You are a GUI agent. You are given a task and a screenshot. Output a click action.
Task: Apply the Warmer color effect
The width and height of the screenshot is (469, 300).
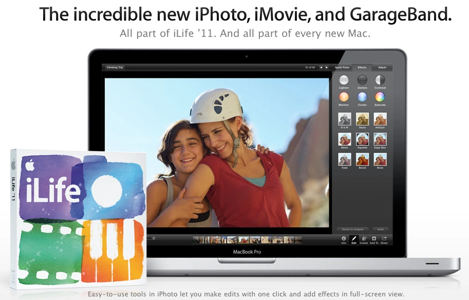(344, 97)
